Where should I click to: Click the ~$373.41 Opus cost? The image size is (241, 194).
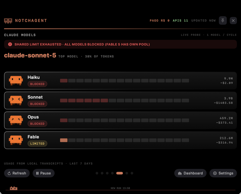tap(224, 123)
